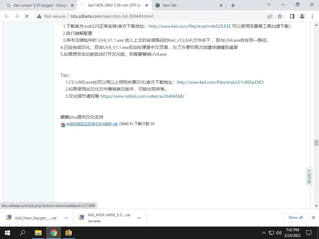Switch to Keil uvision 5.35 keygen Google tab
Screen dimensions: 319x239
[x=39, y=5]
